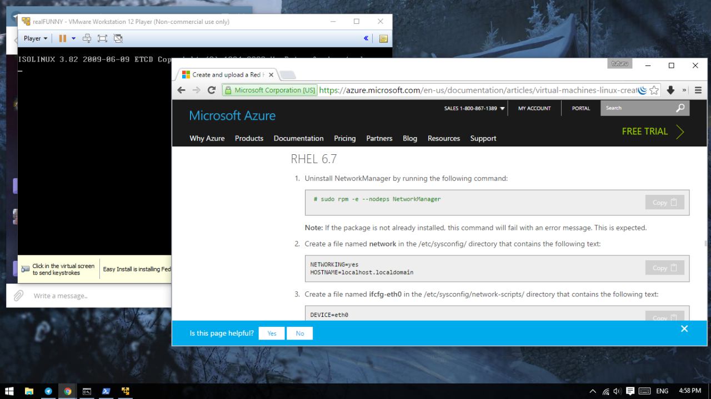This screenshot has width=711, height=399.
Task: Open the VMware notes message log icon
Action: (383, 38)
